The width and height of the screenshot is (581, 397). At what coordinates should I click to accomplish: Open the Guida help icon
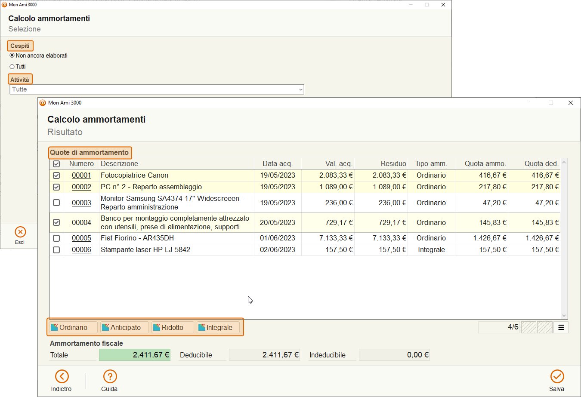[x=110, y=376]
